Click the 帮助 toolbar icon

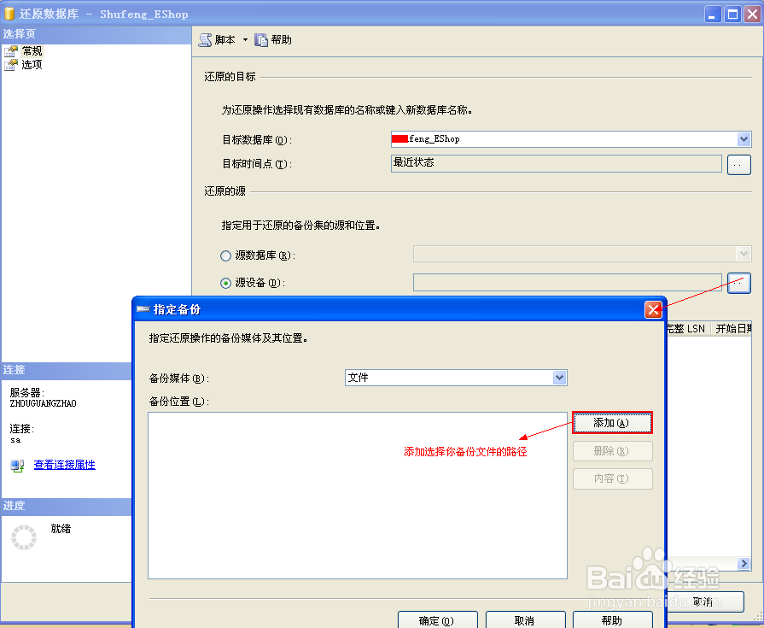(x=266, y=39)
